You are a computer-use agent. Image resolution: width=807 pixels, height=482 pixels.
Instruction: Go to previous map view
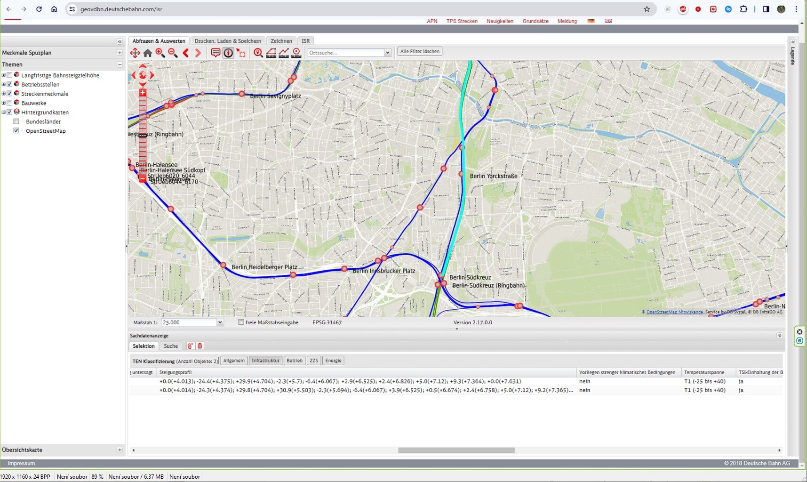(x=186, y=53)
